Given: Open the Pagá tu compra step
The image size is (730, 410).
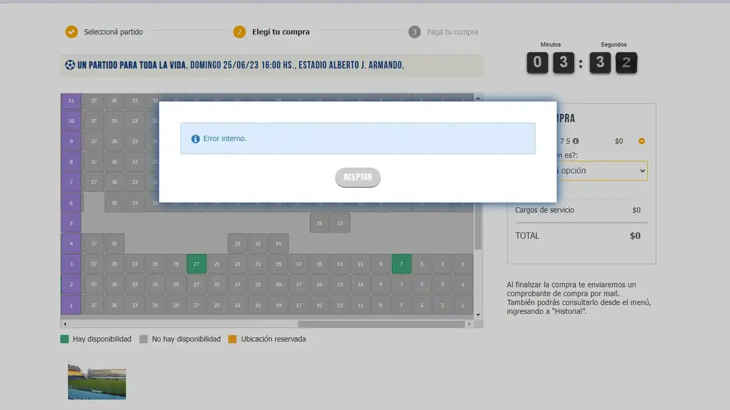Looking at the screenshot, I should click(x=452, y=32).
